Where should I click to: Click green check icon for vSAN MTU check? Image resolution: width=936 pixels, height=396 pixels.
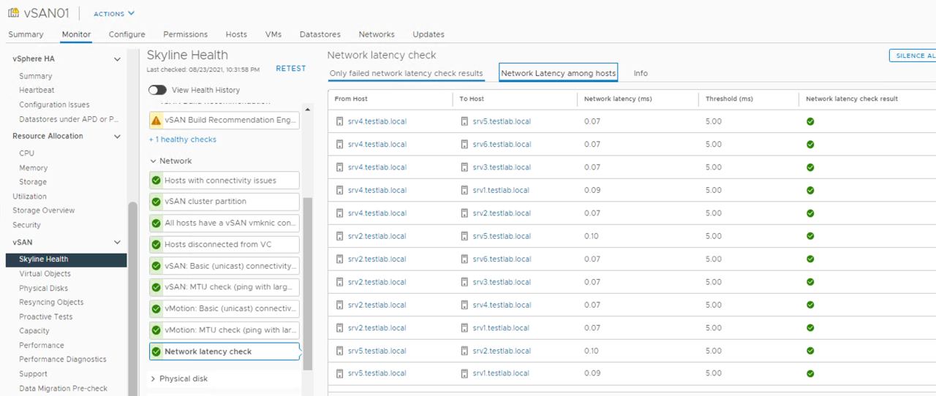(156, 287)
